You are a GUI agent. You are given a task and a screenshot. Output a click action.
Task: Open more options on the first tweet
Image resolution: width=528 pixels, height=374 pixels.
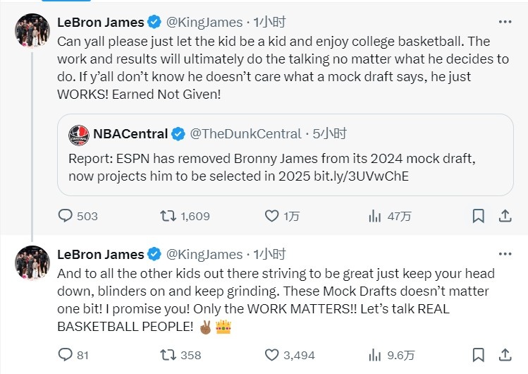505,22
